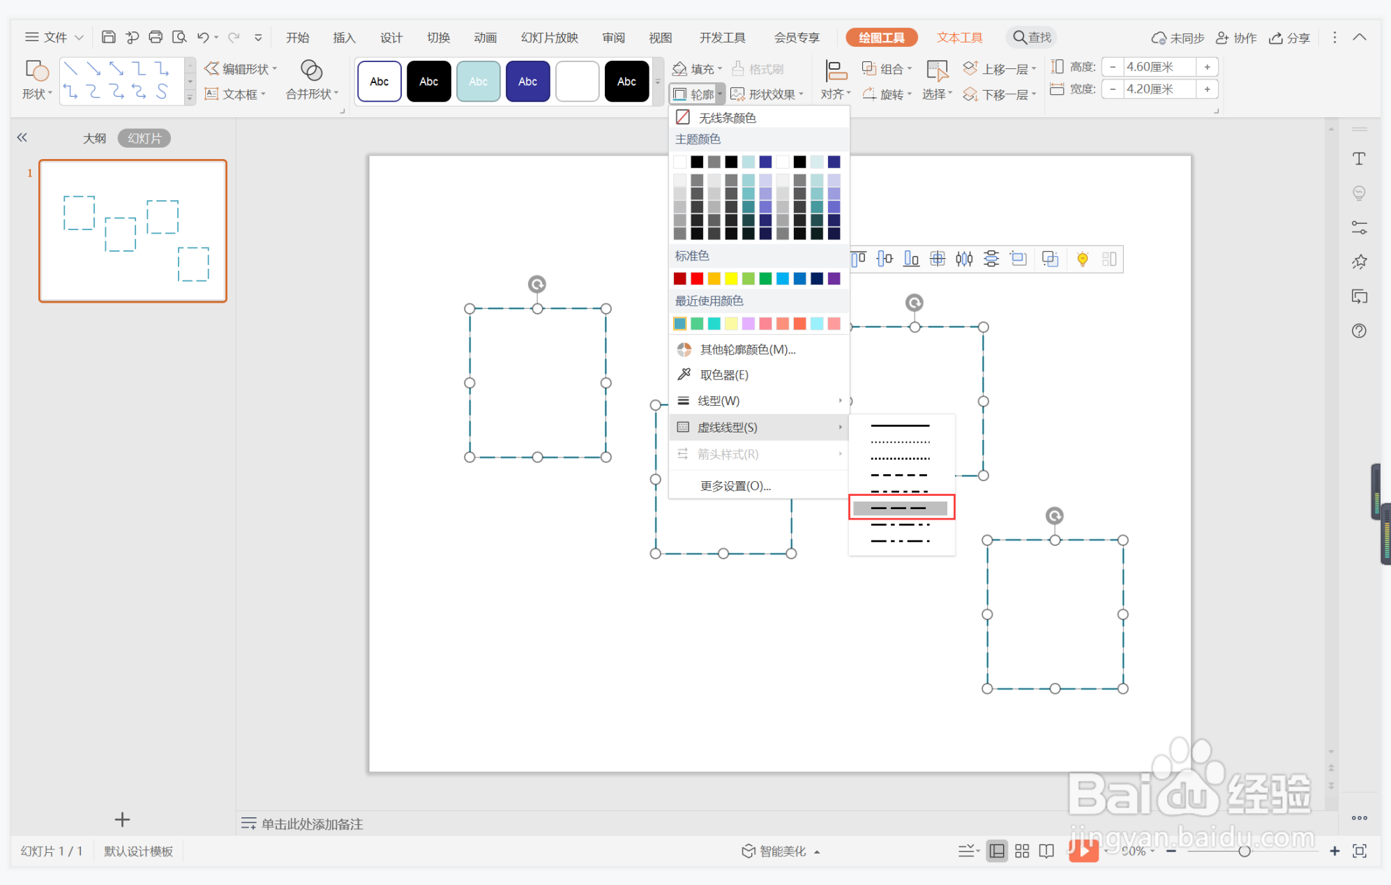Click the yellow lightbulb icon in floating toolbar
The image size is (1391, 885).
coord(1082,259)
